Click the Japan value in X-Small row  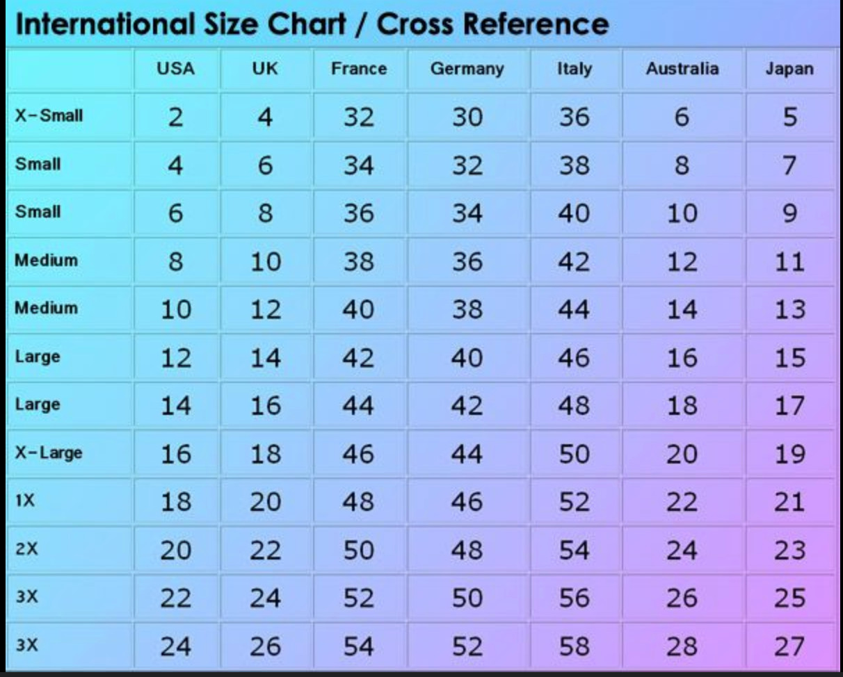click(789, 117)
